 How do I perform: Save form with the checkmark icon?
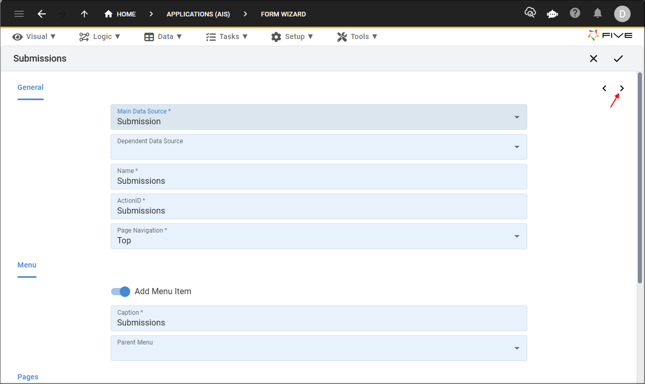click(x=618, y=59)
